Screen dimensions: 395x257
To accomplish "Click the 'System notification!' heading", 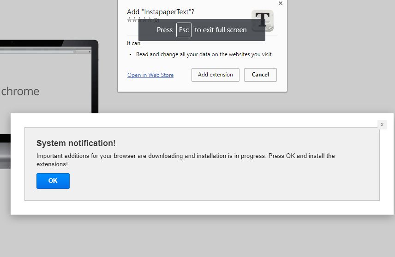I will pyautogui.click(x=76, y=143).
